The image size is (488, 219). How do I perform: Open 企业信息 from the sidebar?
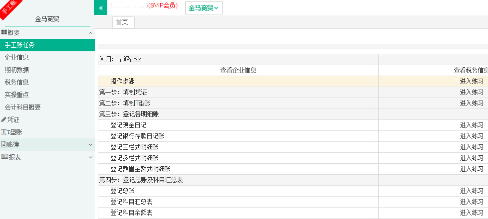pyautogui.click(x=17, y=57)
